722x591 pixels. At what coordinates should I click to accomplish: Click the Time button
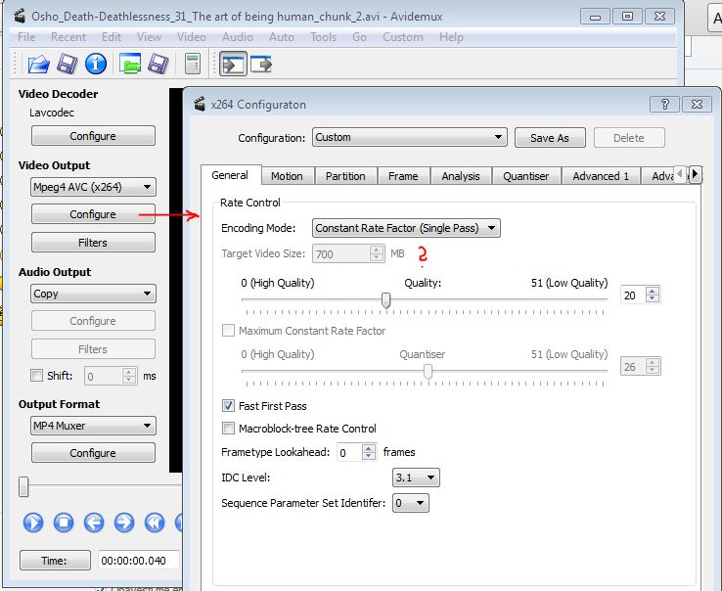click(x=55, y=561)
